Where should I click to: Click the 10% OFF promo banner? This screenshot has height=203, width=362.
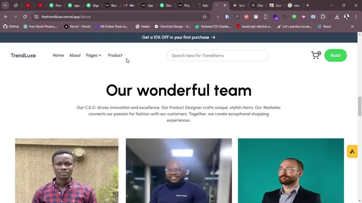179,37
